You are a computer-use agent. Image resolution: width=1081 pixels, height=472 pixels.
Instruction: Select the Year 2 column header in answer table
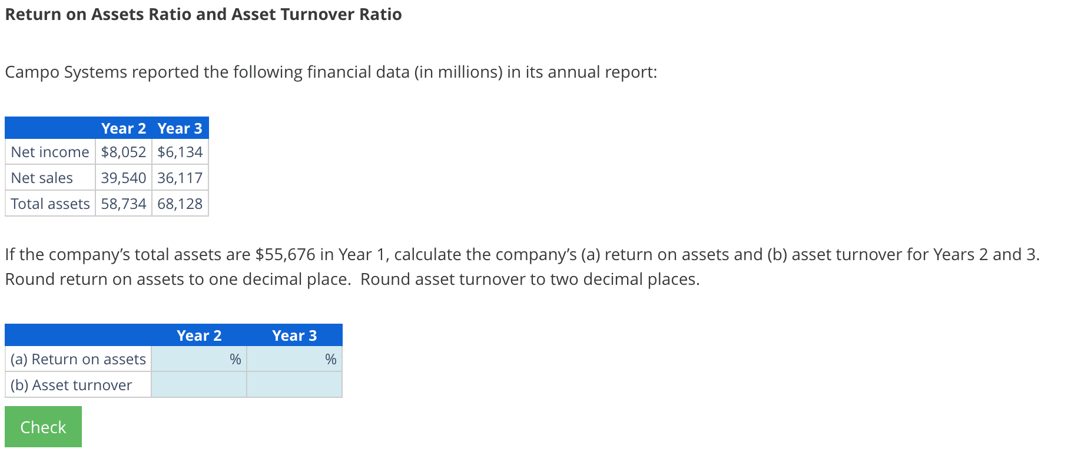click(x=199, y=335)
